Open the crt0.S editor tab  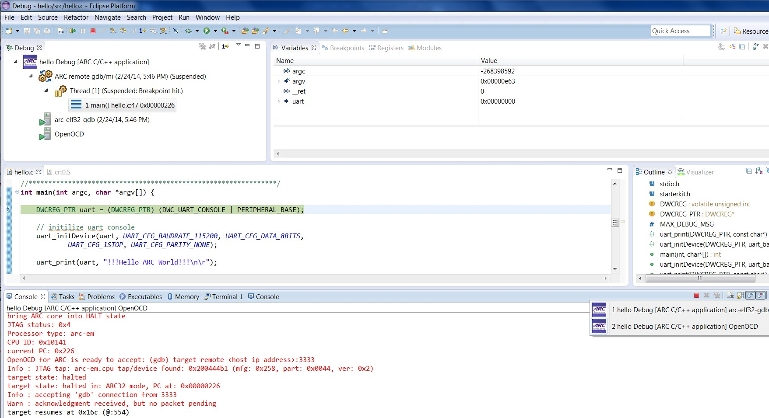[x=59, y=172]
